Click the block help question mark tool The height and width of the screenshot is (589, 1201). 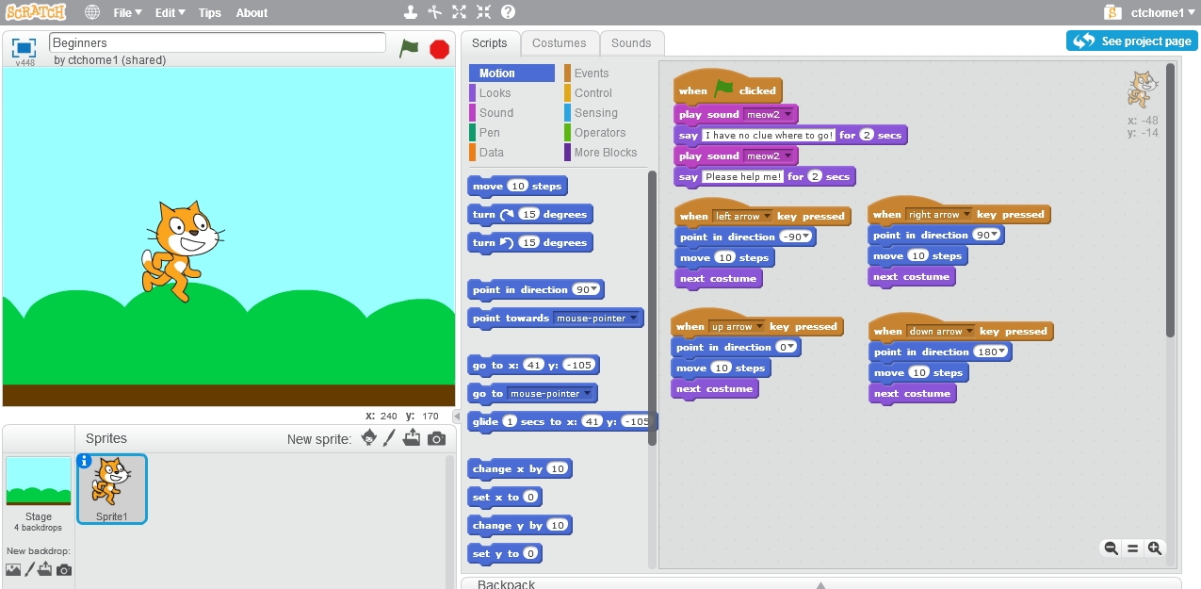[510, 12]
